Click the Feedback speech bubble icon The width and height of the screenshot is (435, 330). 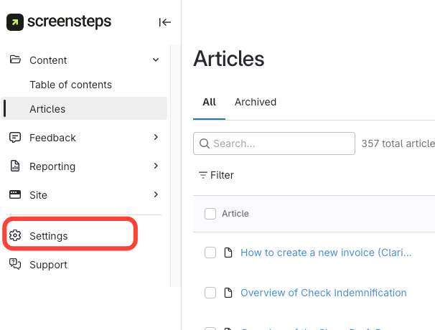click(x=15, y=137)
